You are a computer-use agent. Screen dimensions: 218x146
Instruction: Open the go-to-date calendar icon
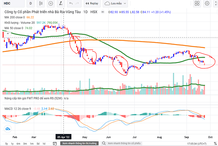pyautogui.click(x=55, y=143)
